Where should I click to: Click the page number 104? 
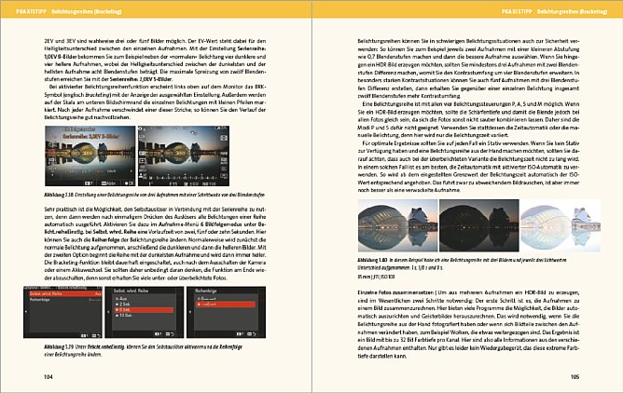(x=48, y=377)
